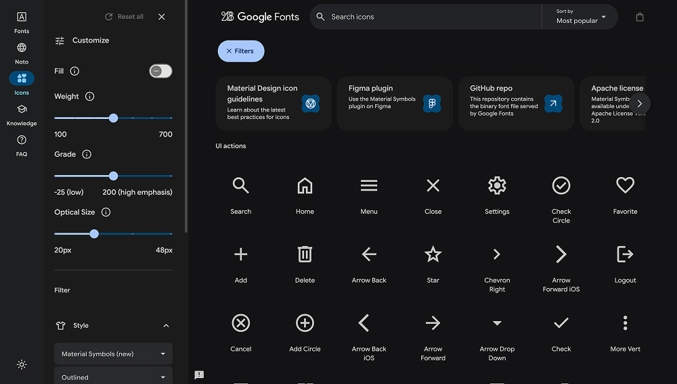
Task: Show info about Weight option
Action: pos(90,97)
